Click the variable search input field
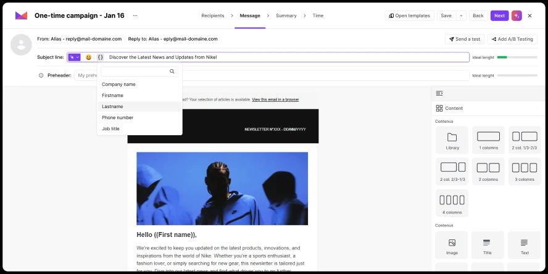Image resolution: width=548 pixels, height=274 pixels. click(x=139, y=72)
